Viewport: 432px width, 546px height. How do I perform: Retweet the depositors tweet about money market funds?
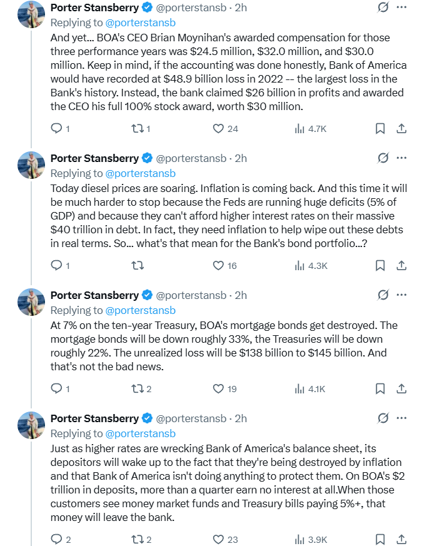coord(141,539)
